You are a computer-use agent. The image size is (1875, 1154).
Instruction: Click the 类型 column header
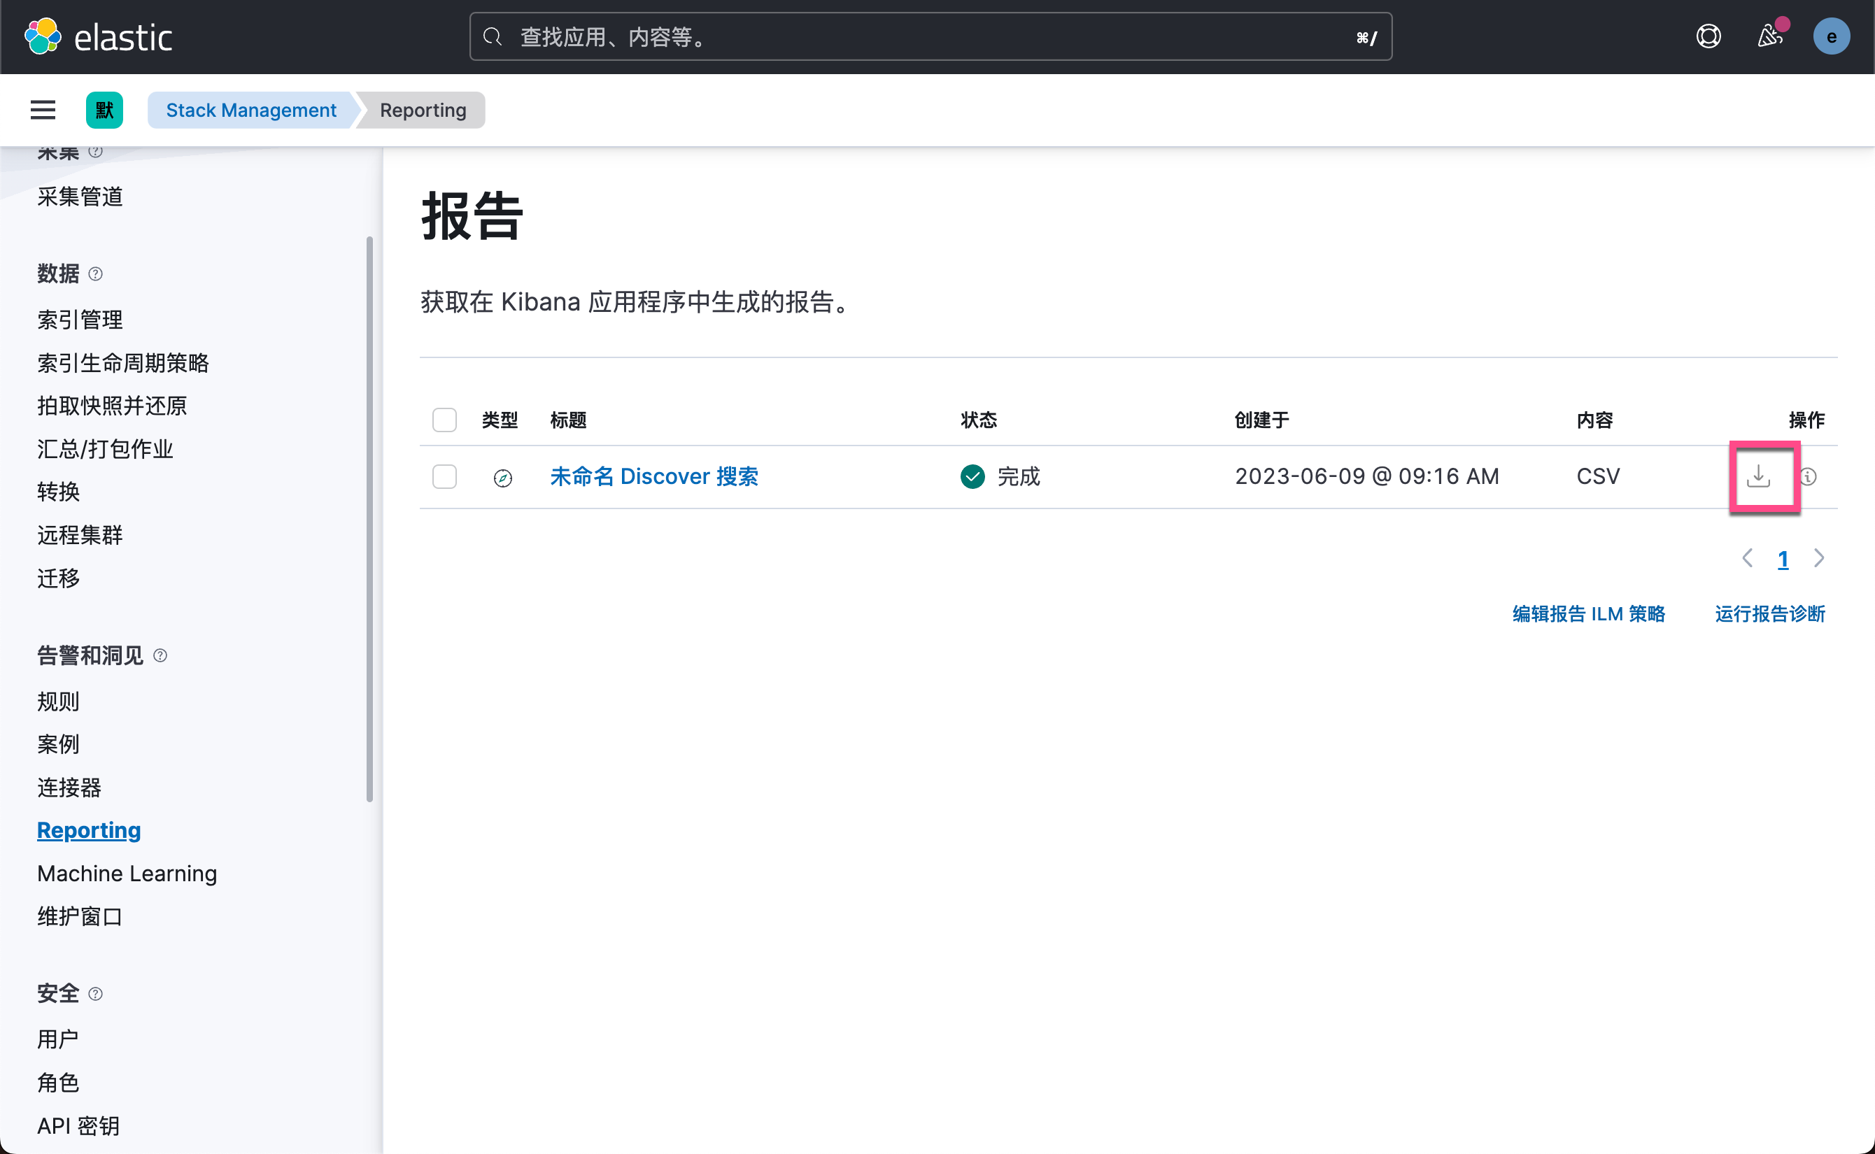click(x=500, y=420)
